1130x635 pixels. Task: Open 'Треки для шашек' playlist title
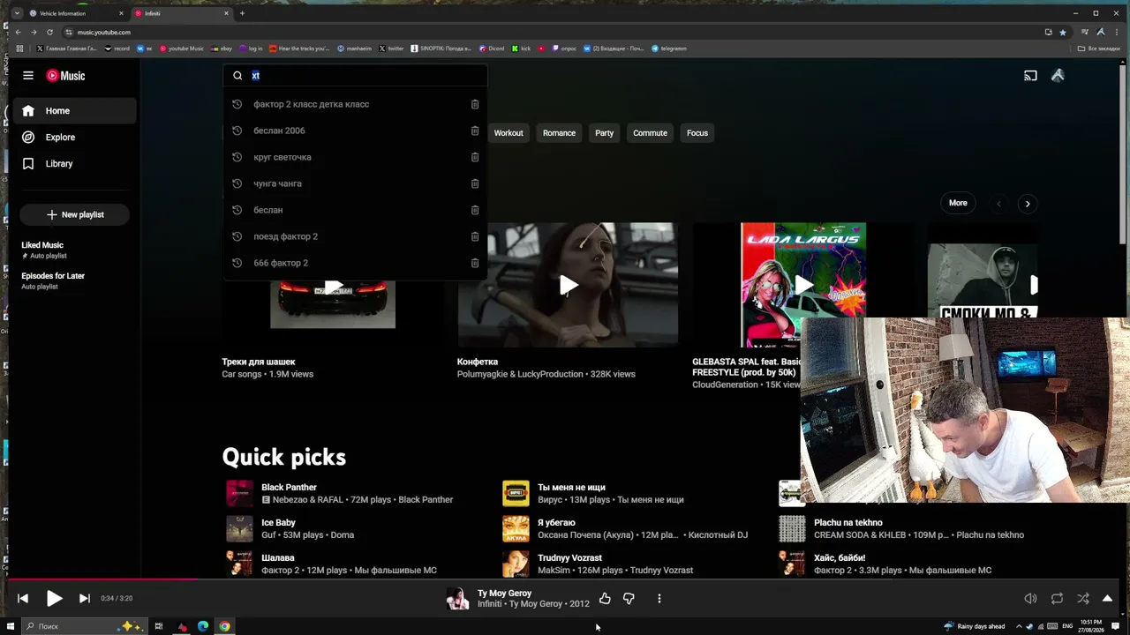coord(259,362)
